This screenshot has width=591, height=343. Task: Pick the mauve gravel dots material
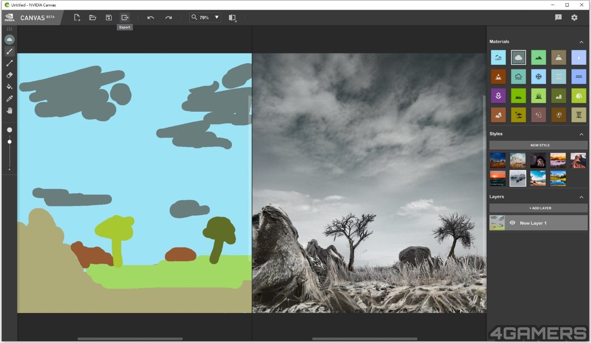pyautogui.click(x=538, y=115)
